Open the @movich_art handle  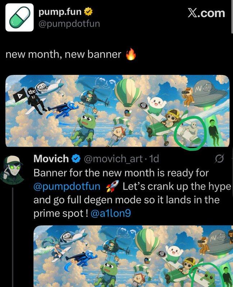click(x=113, y=159)
